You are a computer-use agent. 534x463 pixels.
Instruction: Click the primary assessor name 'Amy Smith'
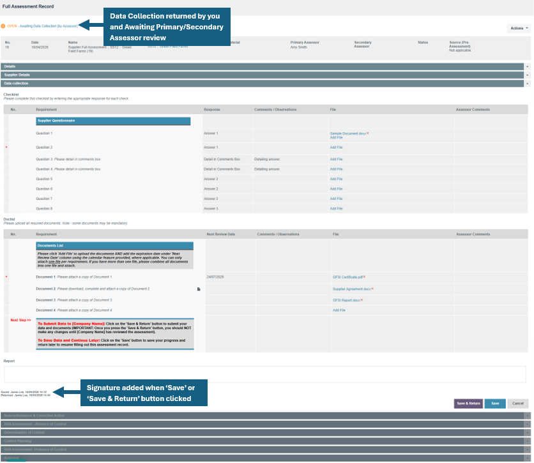(299, 47)
